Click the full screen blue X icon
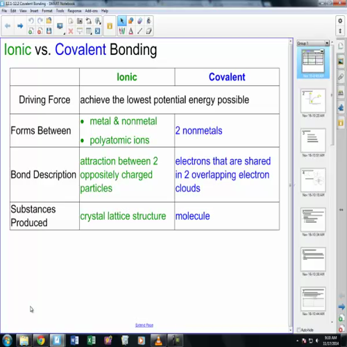The width and height of the screenshot is (347, 347). (x=98, y=31)
